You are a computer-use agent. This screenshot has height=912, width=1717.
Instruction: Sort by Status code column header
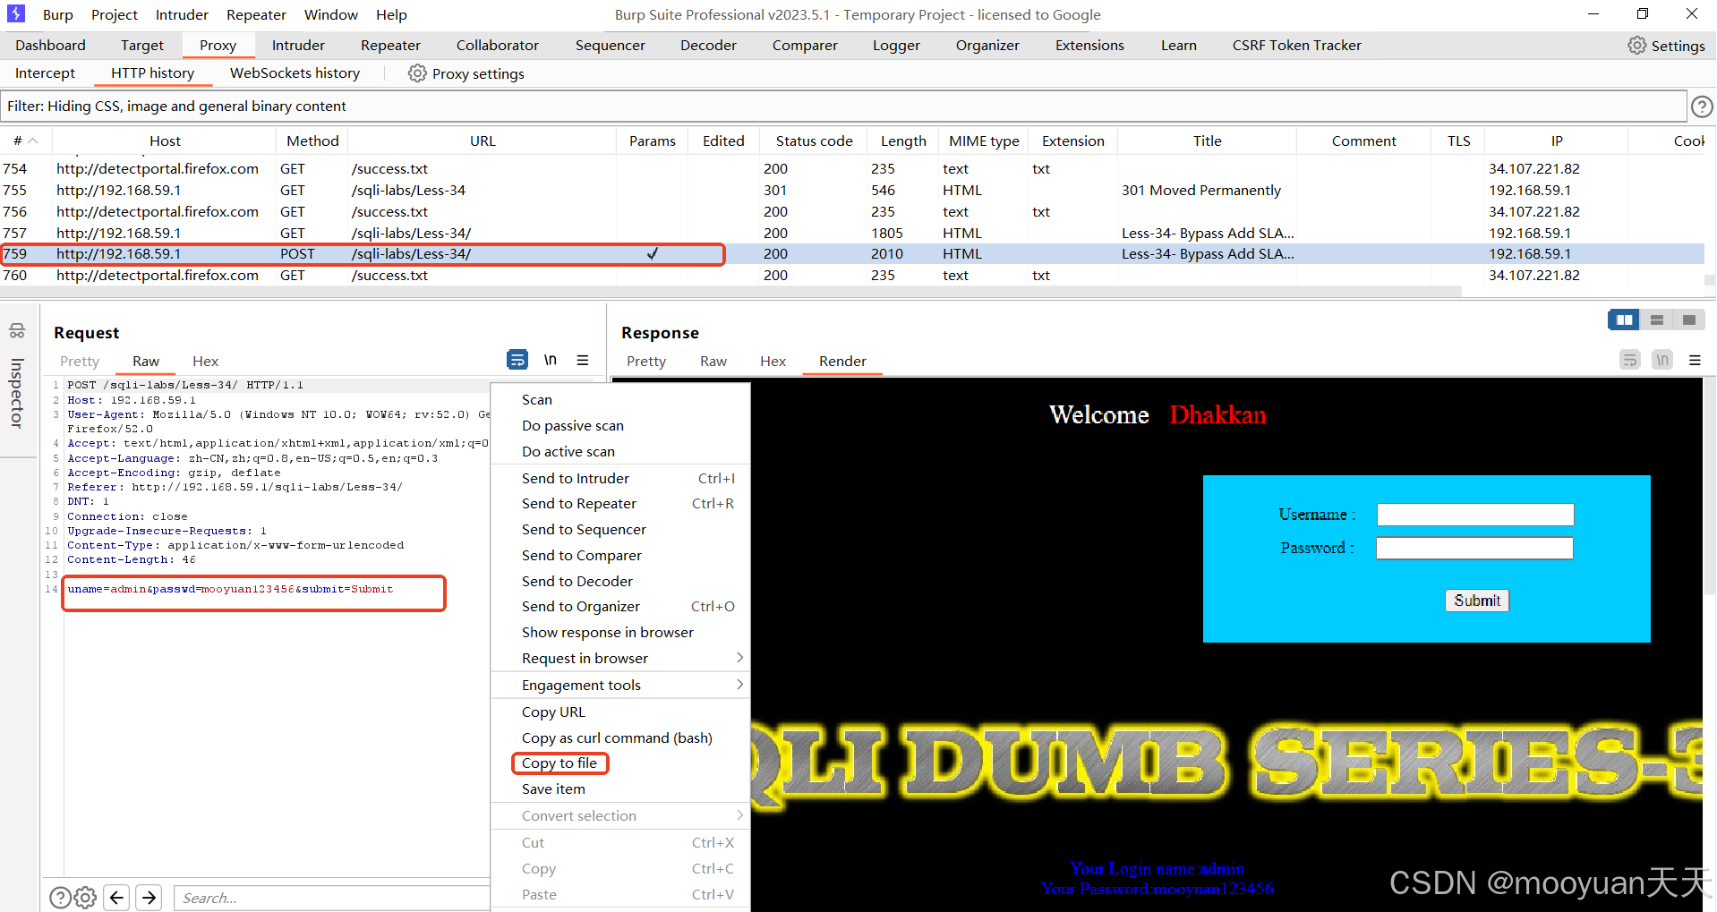point(814,141)
